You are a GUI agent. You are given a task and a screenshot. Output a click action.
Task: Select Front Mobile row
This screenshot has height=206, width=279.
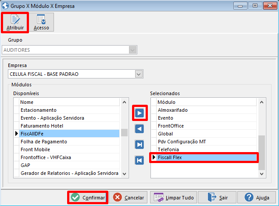69,149
